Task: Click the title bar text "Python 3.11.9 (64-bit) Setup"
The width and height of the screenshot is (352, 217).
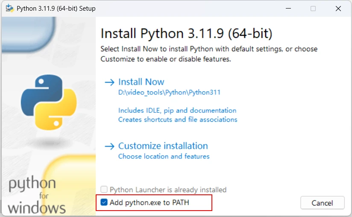Action: (x=56, y=9)
